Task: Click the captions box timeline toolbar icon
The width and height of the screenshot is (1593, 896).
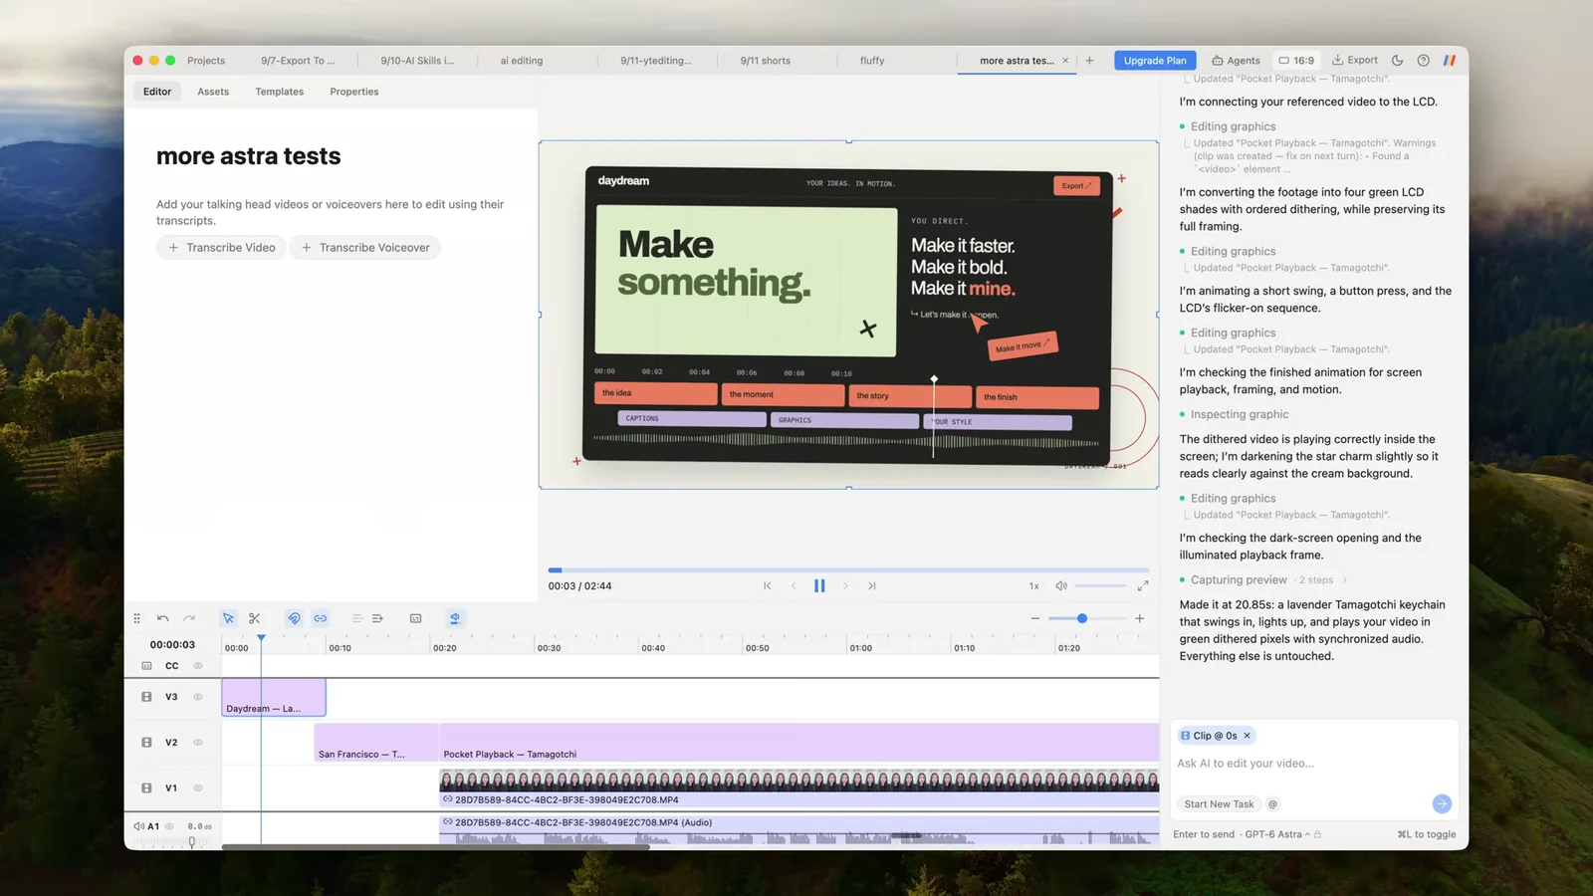Action: click(416, 618)
